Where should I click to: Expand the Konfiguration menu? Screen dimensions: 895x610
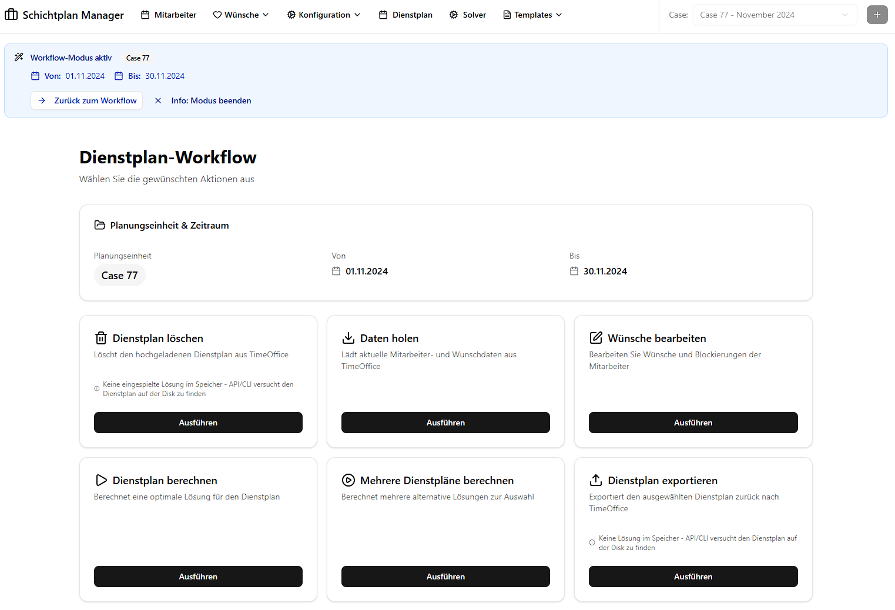click(324, 15)
